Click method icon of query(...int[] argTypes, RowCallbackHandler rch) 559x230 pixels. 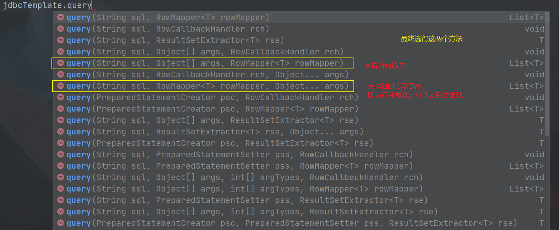60,177
